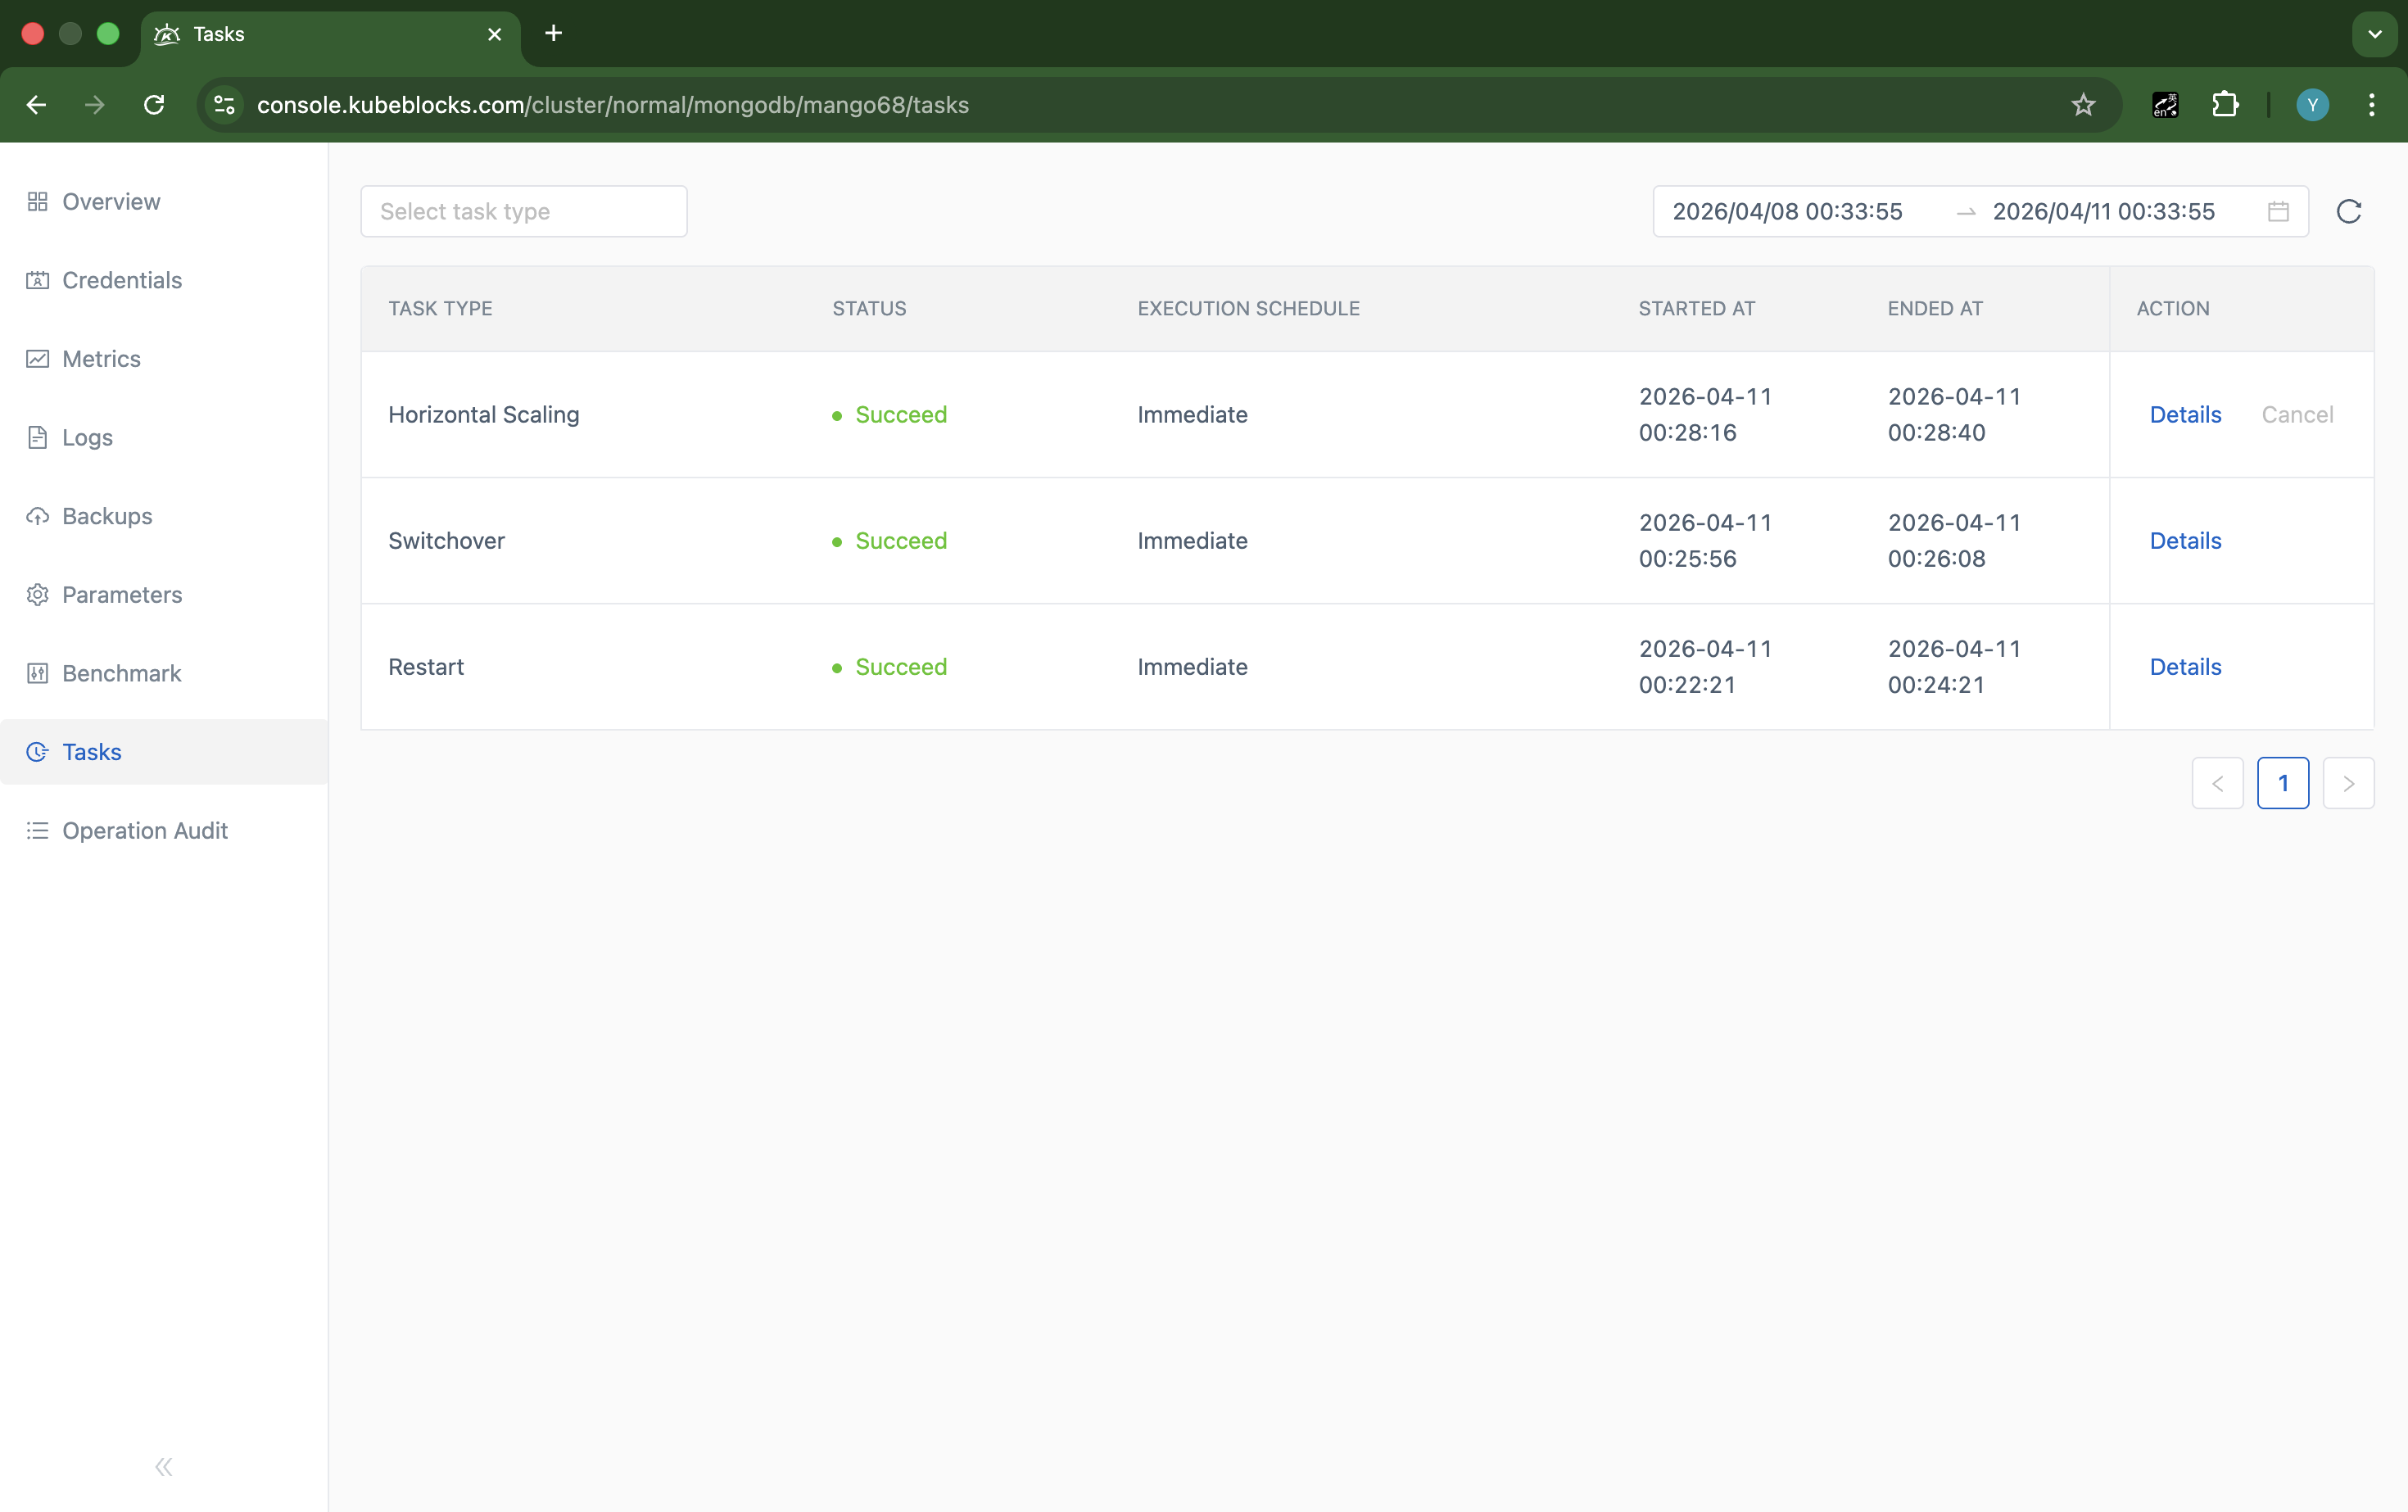
Task: Open the Select task type dropdown
Action: pyautogui.click(x=523, y=211)
